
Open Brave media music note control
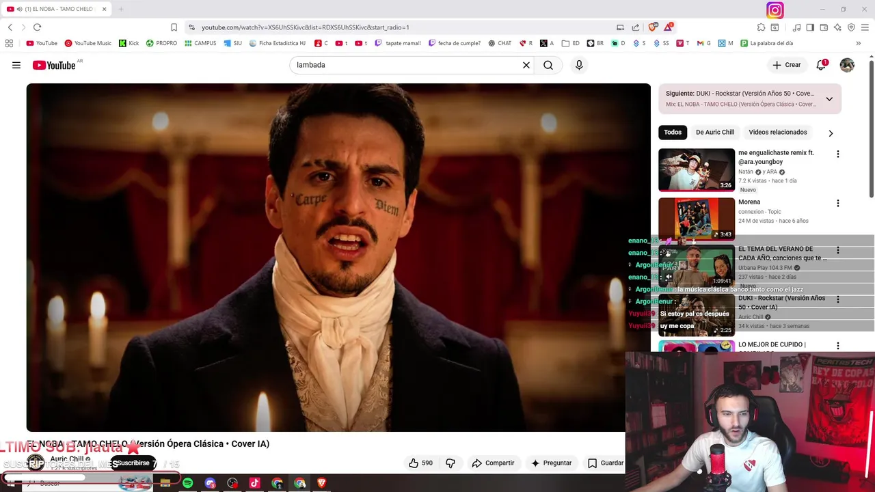796,27
